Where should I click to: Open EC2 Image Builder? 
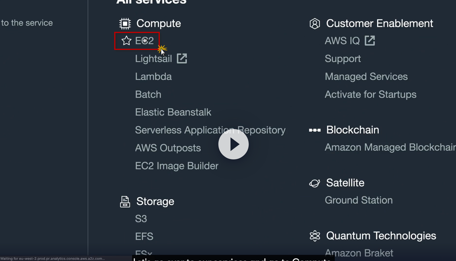(x=176, y=166)
